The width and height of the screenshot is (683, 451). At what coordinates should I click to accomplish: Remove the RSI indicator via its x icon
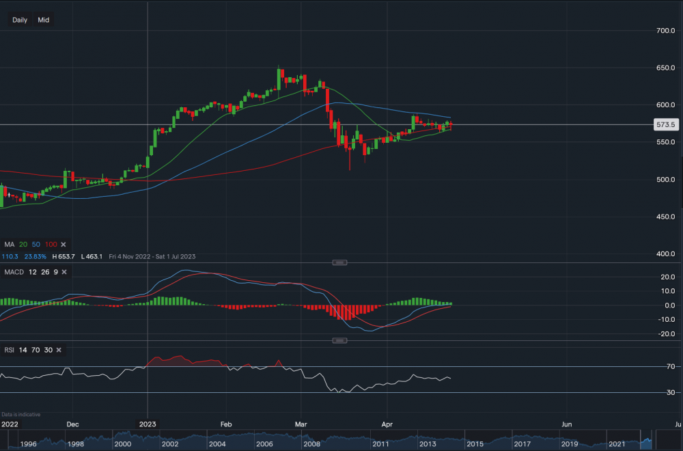[x=59, y=349]
